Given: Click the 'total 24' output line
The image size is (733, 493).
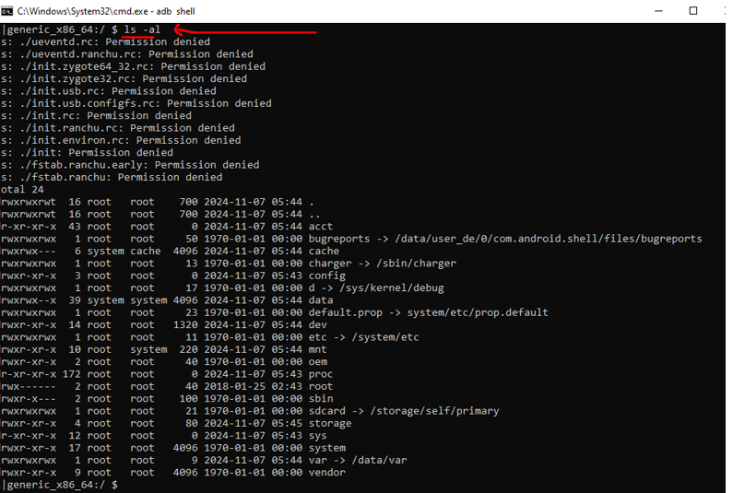Looking at the screenshot, I should (x=23, y=189).
